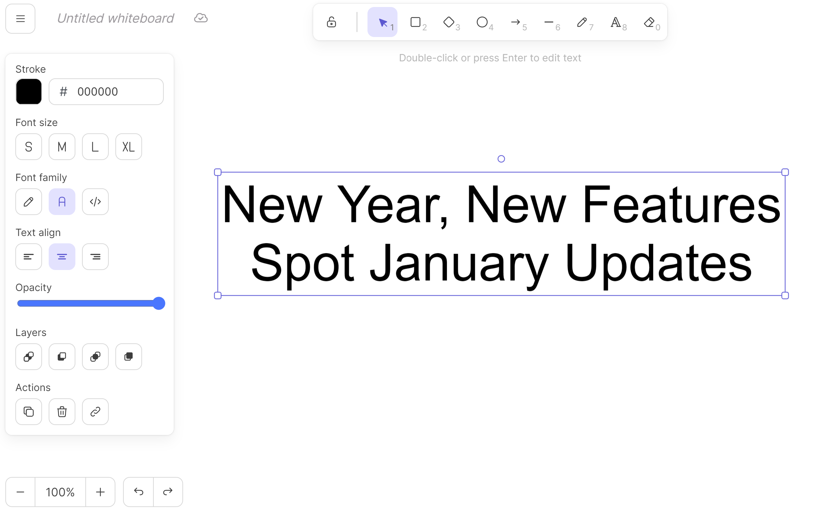Click the stroke color swatch
This screenshot has height=514, width=817.
[28, 91]
